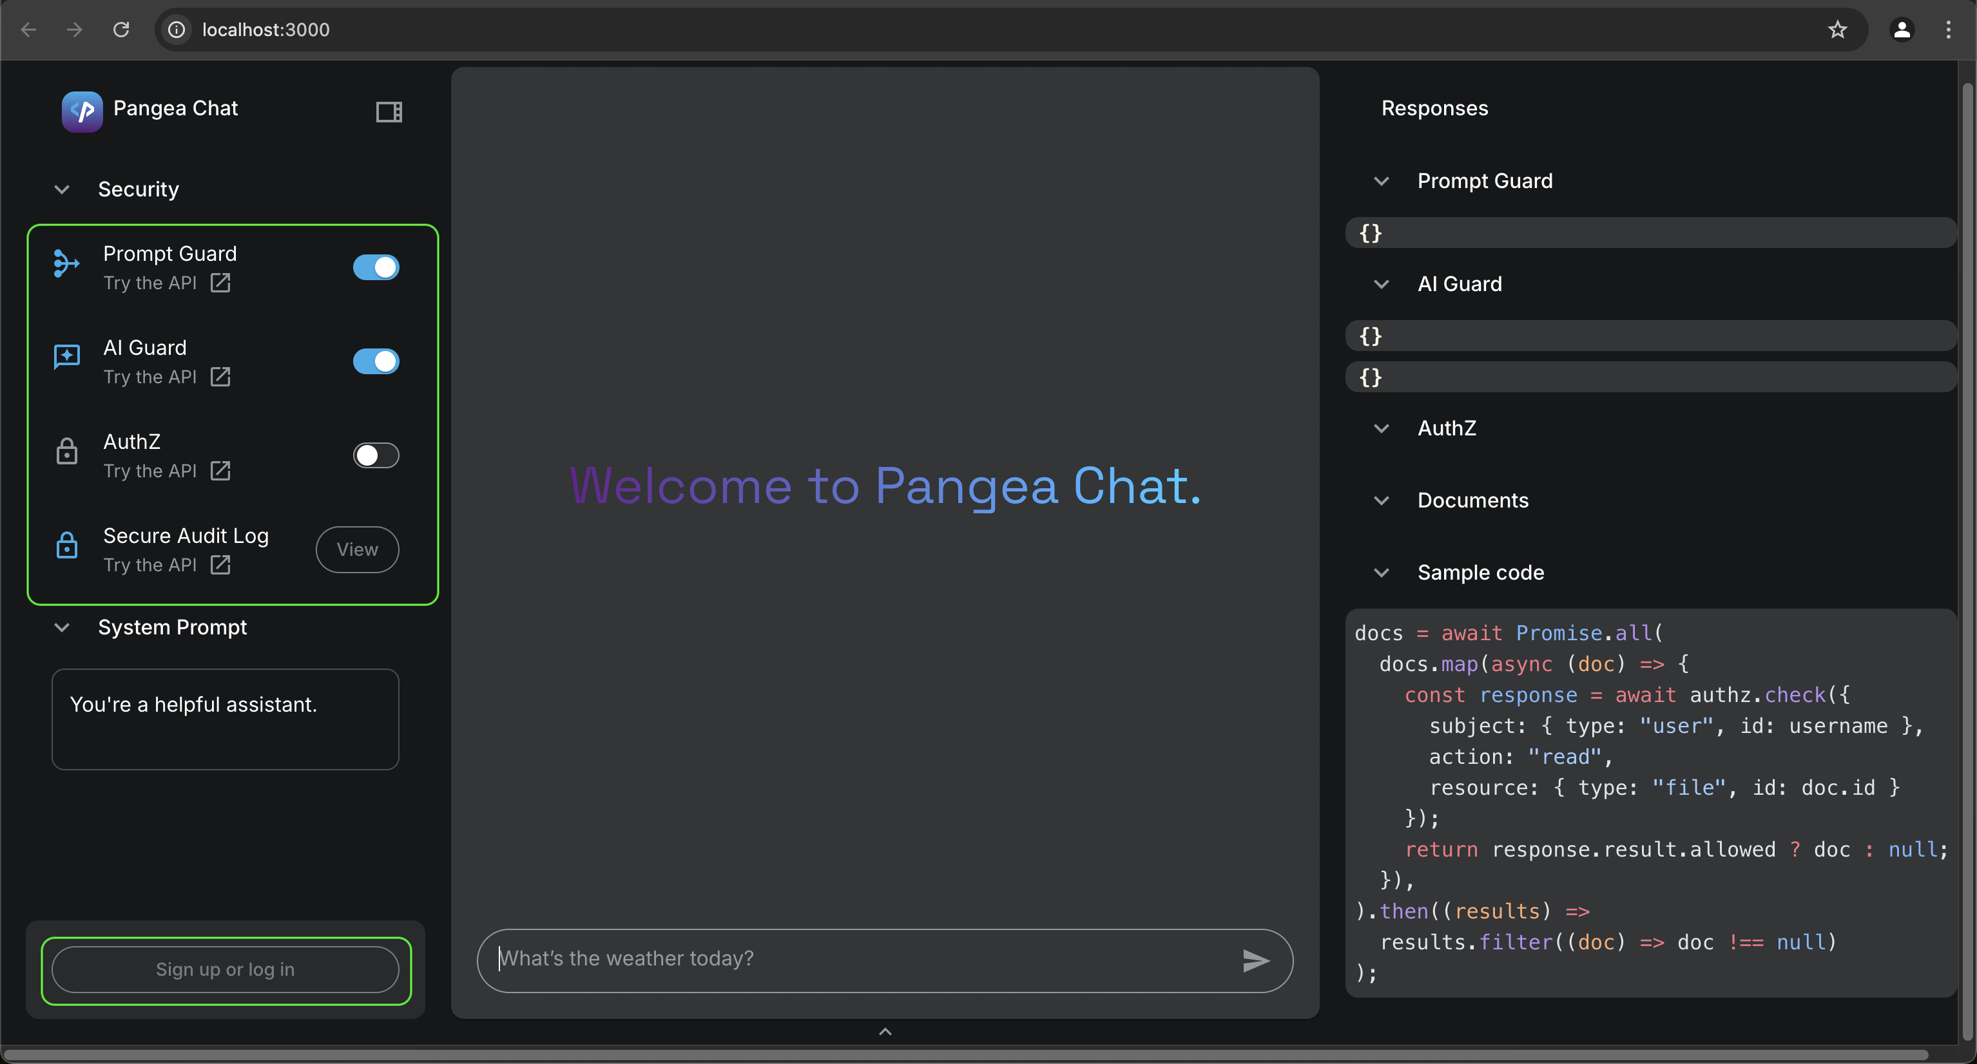
Task: Click the system prompt text area
Action: (x=226, y=719)
